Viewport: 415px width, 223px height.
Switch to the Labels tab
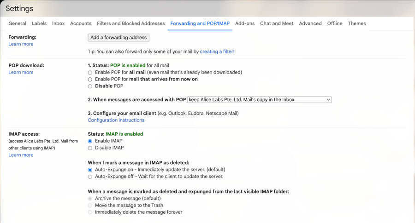coord(39,23)
